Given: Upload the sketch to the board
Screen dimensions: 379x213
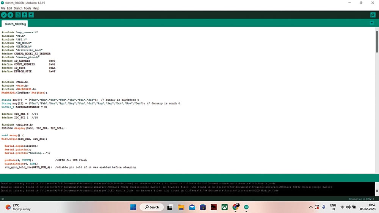Looking at the screenshot, I should coord(11,15).
